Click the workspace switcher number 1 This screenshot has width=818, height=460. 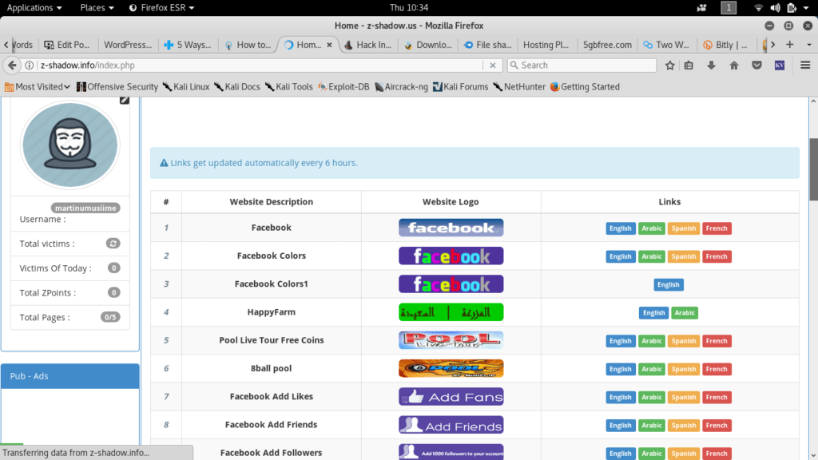pos(729,8)
